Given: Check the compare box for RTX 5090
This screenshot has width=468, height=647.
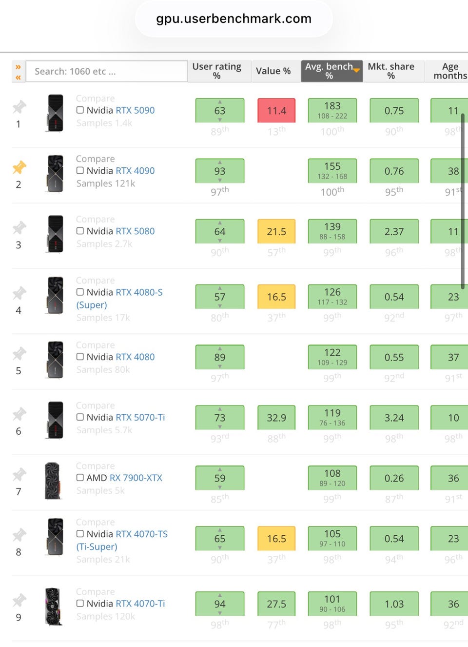Looking at the screenshot, I should coord(80,110).
